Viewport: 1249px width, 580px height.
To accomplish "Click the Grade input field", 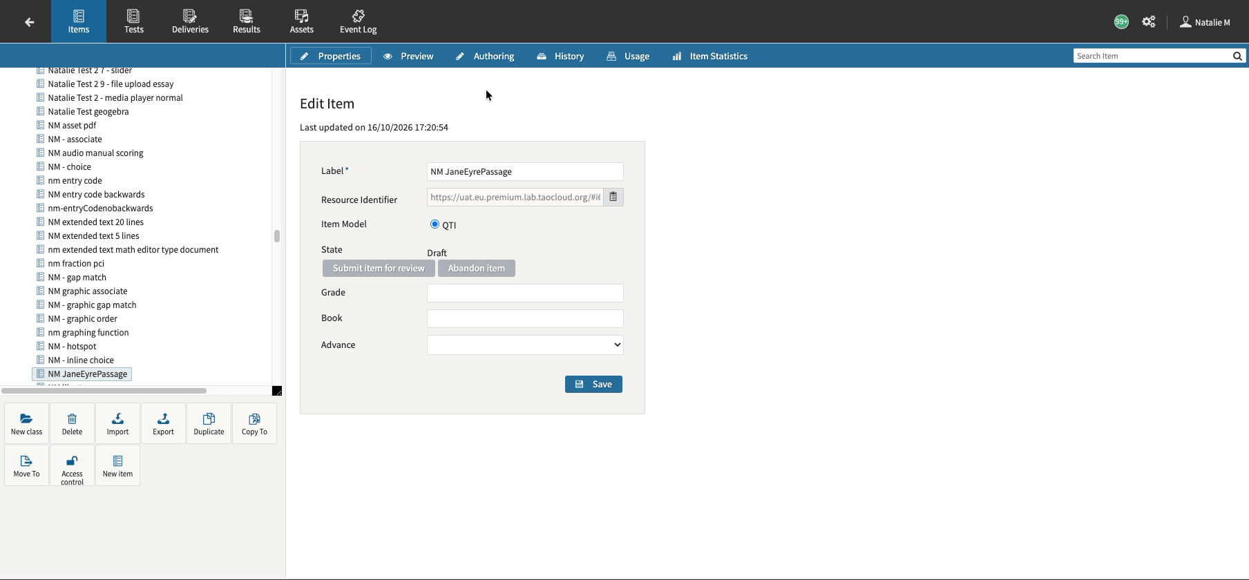I will 525,293.
